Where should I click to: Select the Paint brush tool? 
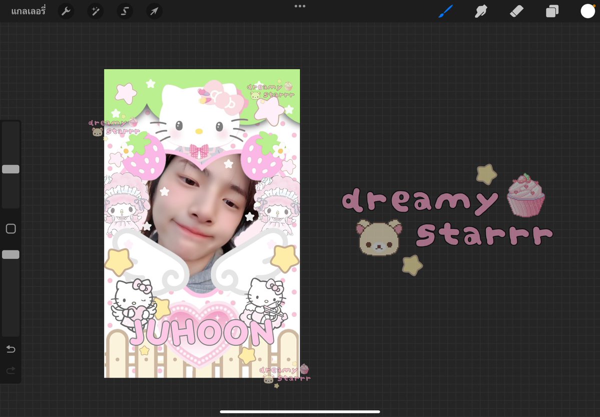point(446,11)
